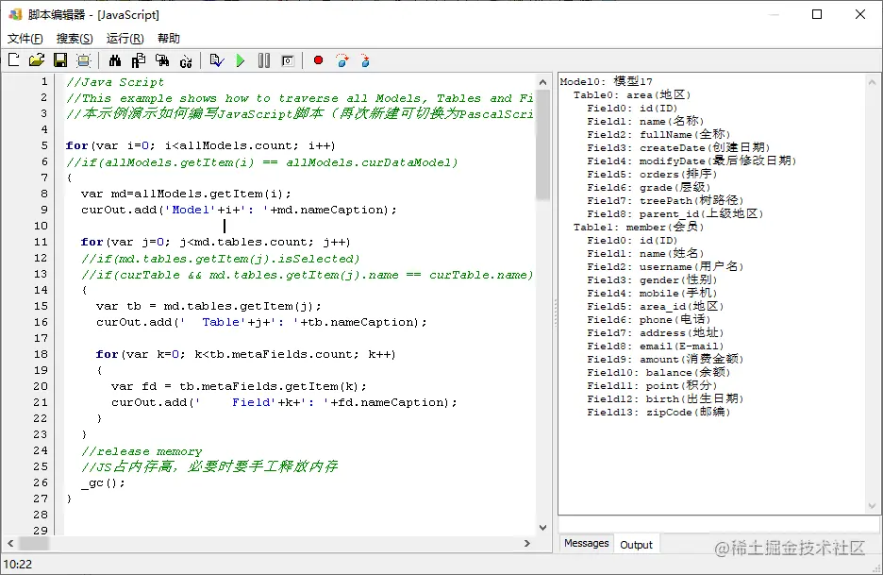The width and height of the screenshot is (883, 575).
Task: Open an existing script file
Action: tap(37, 60)
